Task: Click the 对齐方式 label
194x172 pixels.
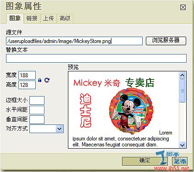Action: [x=17, y=129]
